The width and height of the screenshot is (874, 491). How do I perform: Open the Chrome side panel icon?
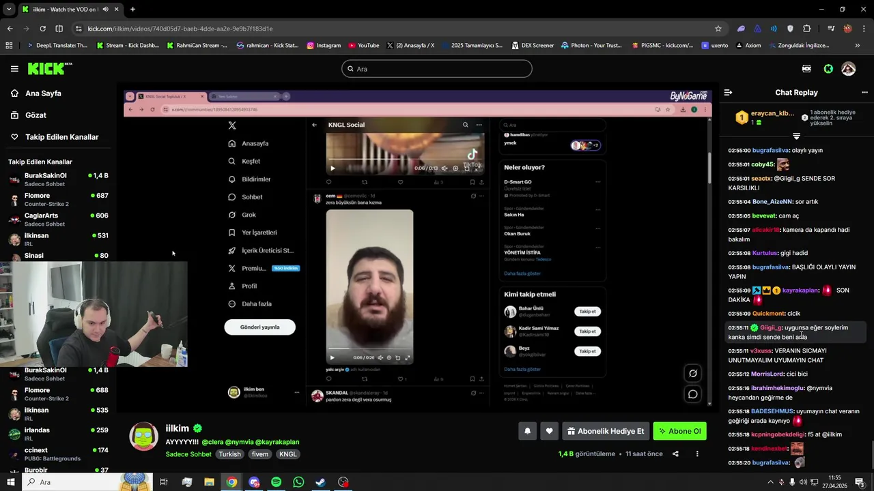pyautogui.click(x=59, y=29)
